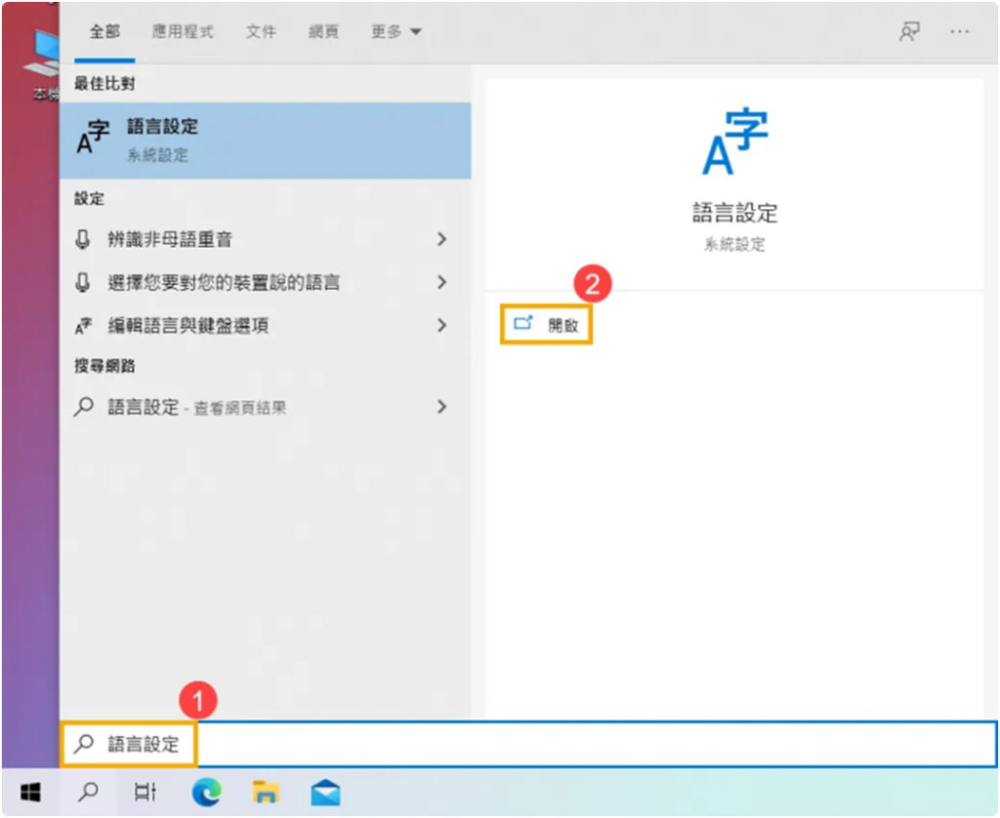Select the 網頁 search tab
This screenshot has height=818, width=1000.
[323, 31]
